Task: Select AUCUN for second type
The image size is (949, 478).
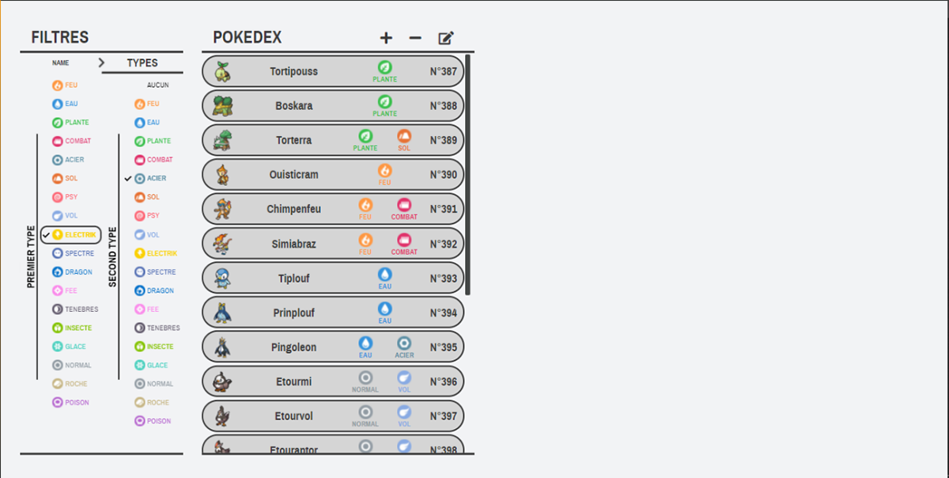Action: 157,85
